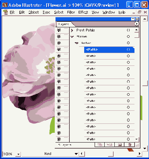Open the Layers panel flyout menu arrow
Screen dimensions: 149x159
point(137,24)
